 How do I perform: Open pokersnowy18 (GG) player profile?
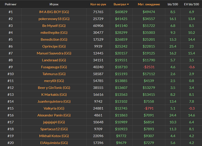(x=54, y=19)
